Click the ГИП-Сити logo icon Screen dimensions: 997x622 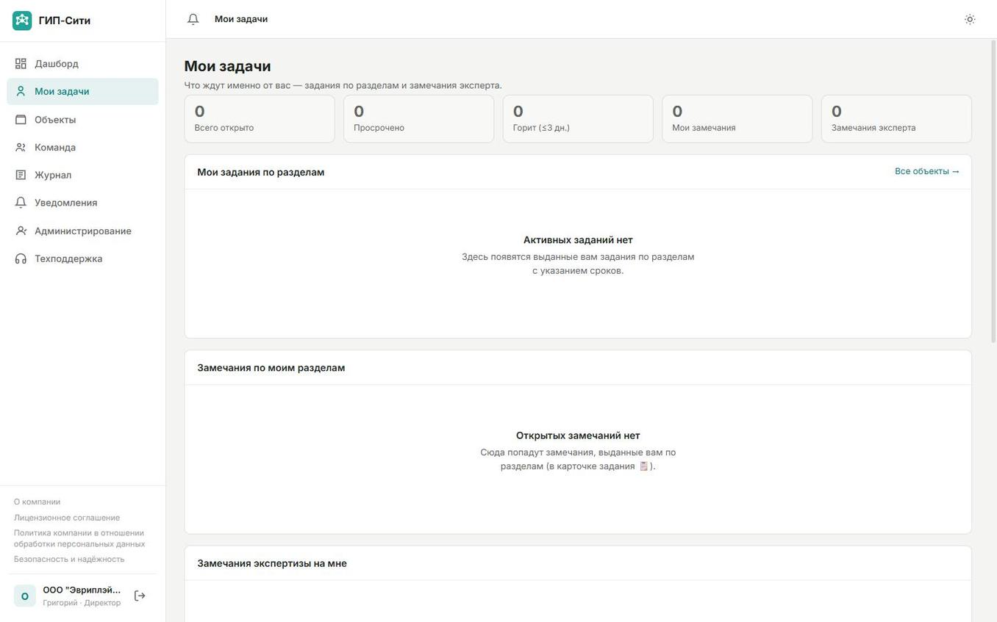coord(22,21)
